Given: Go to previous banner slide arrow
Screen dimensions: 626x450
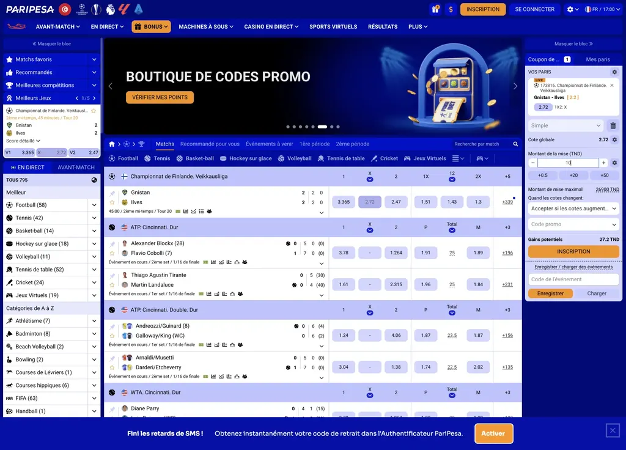Looking at the screenshot, I should point(111,86).
